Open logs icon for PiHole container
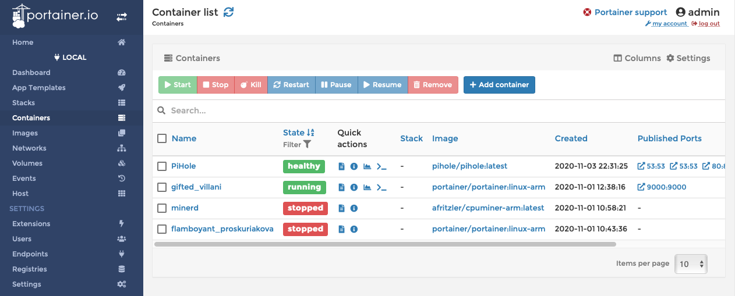The height and width of the screenshot is (296, 735). (342, 166)
